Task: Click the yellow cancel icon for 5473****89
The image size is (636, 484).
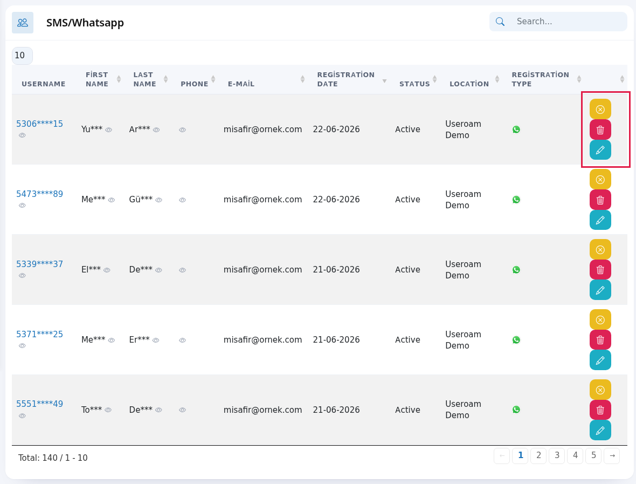Action: (x=600, y=180)
